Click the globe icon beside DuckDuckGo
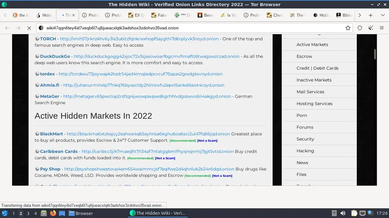Viewport: 389px width, 218px height. (x=37, y=56)
